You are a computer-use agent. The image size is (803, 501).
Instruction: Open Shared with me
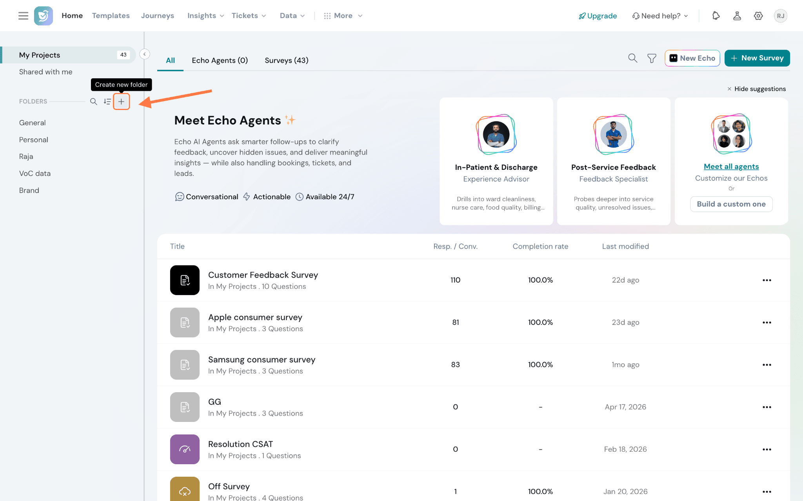point(45,72)
